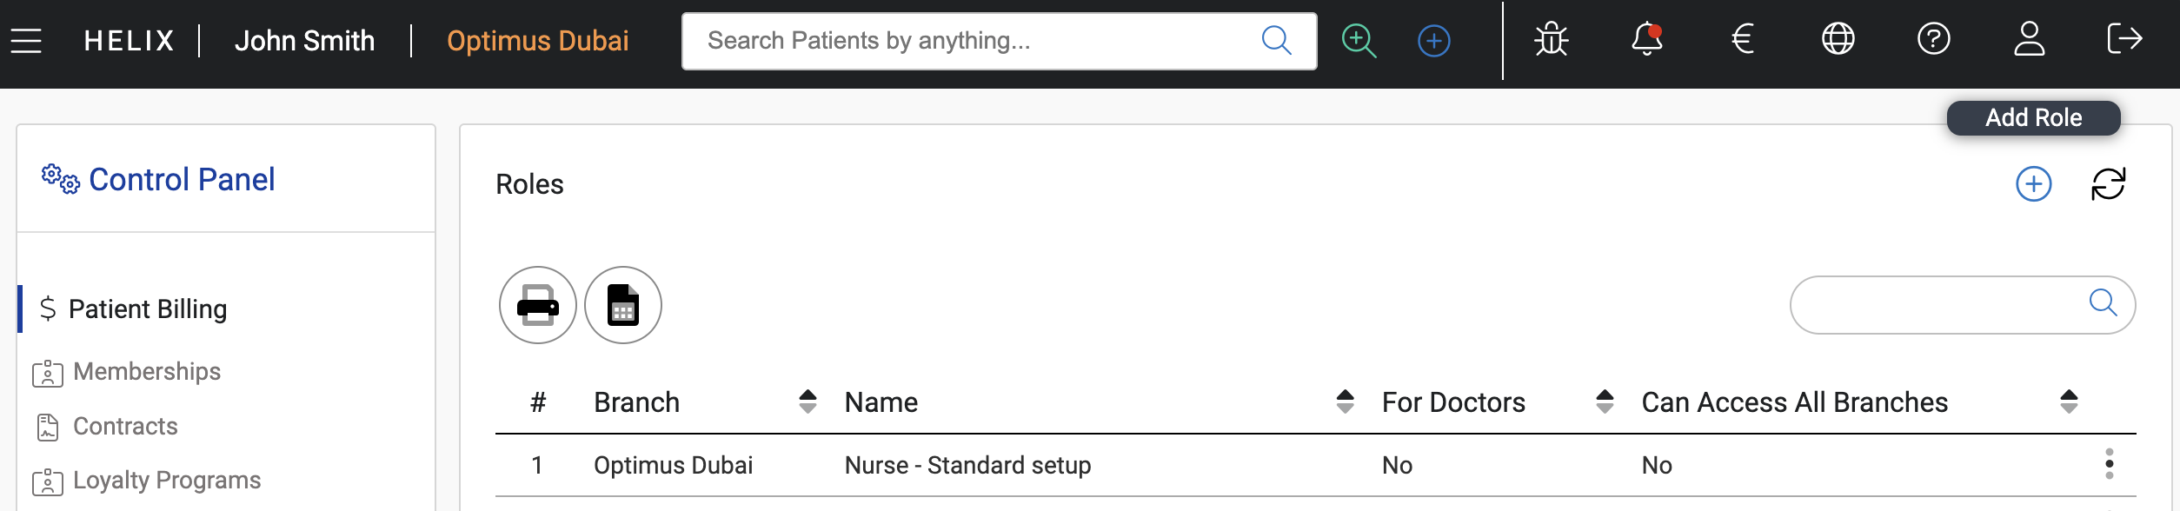Open the help question mark icon
2180x511 pixels.
click(x=1933, y=40)
